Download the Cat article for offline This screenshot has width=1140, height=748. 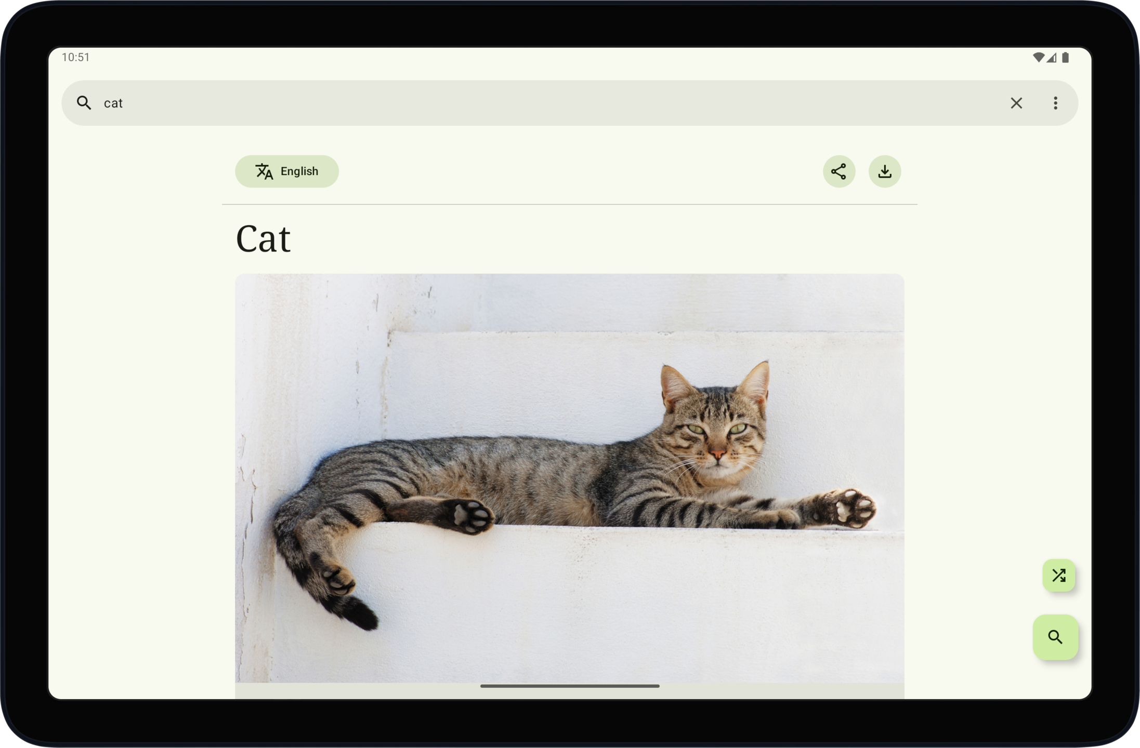(x=884, y=171)
